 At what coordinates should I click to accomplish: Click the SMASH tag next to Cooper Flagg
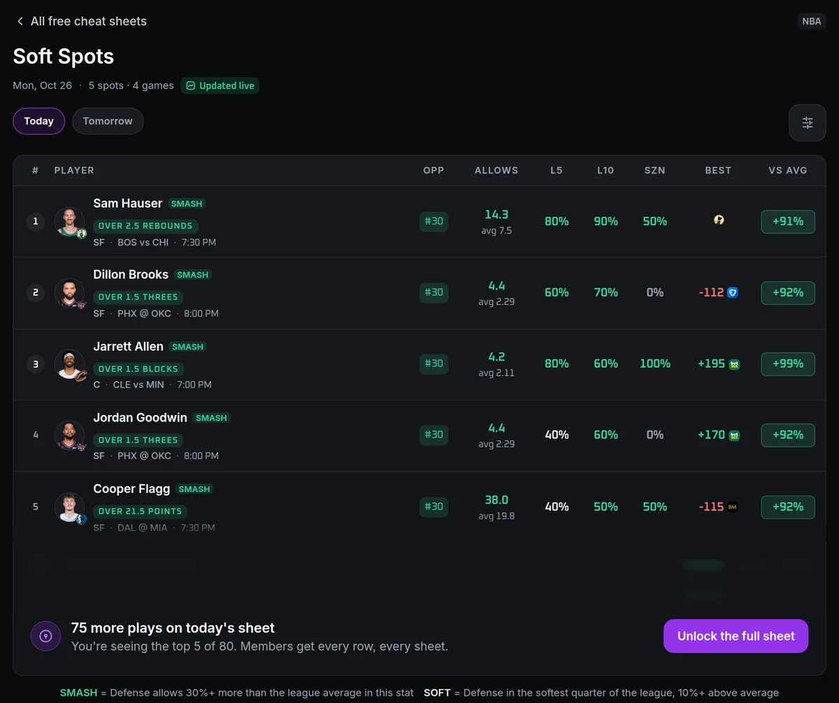194,489
